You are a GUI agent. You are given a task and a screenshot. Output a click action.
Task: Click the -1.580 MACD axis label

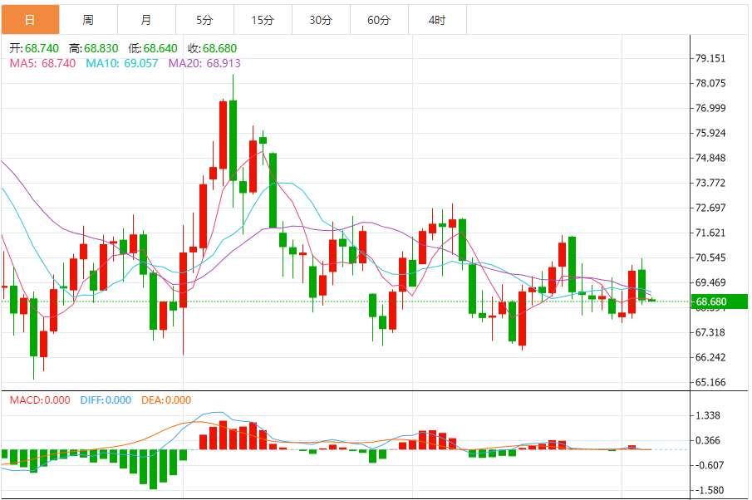(x=710, y=490)
